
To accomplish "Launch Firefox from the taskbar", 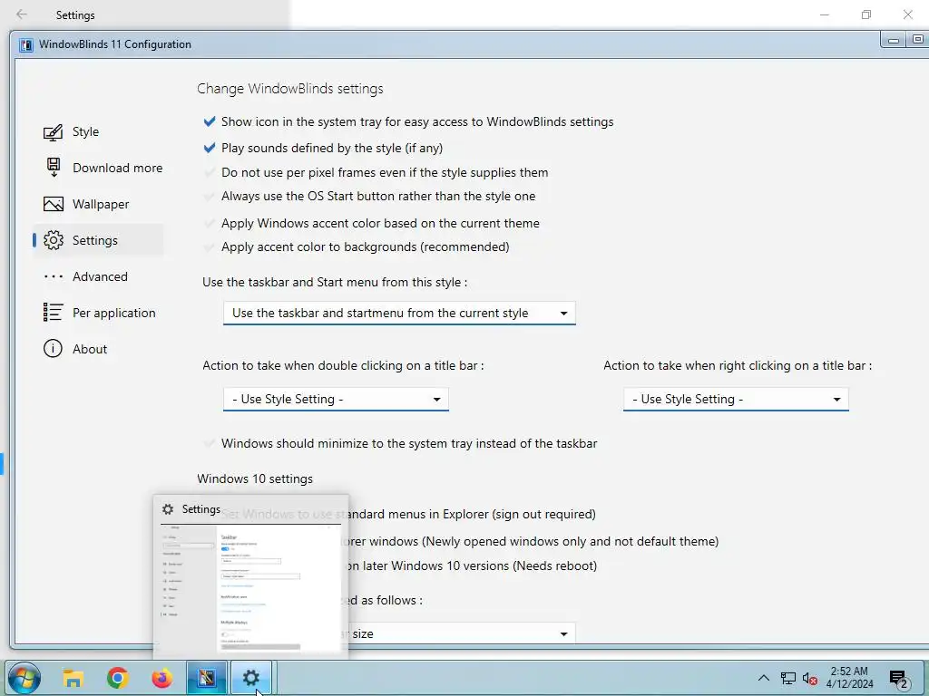I will pyautogui.click(x=161, y=678).
